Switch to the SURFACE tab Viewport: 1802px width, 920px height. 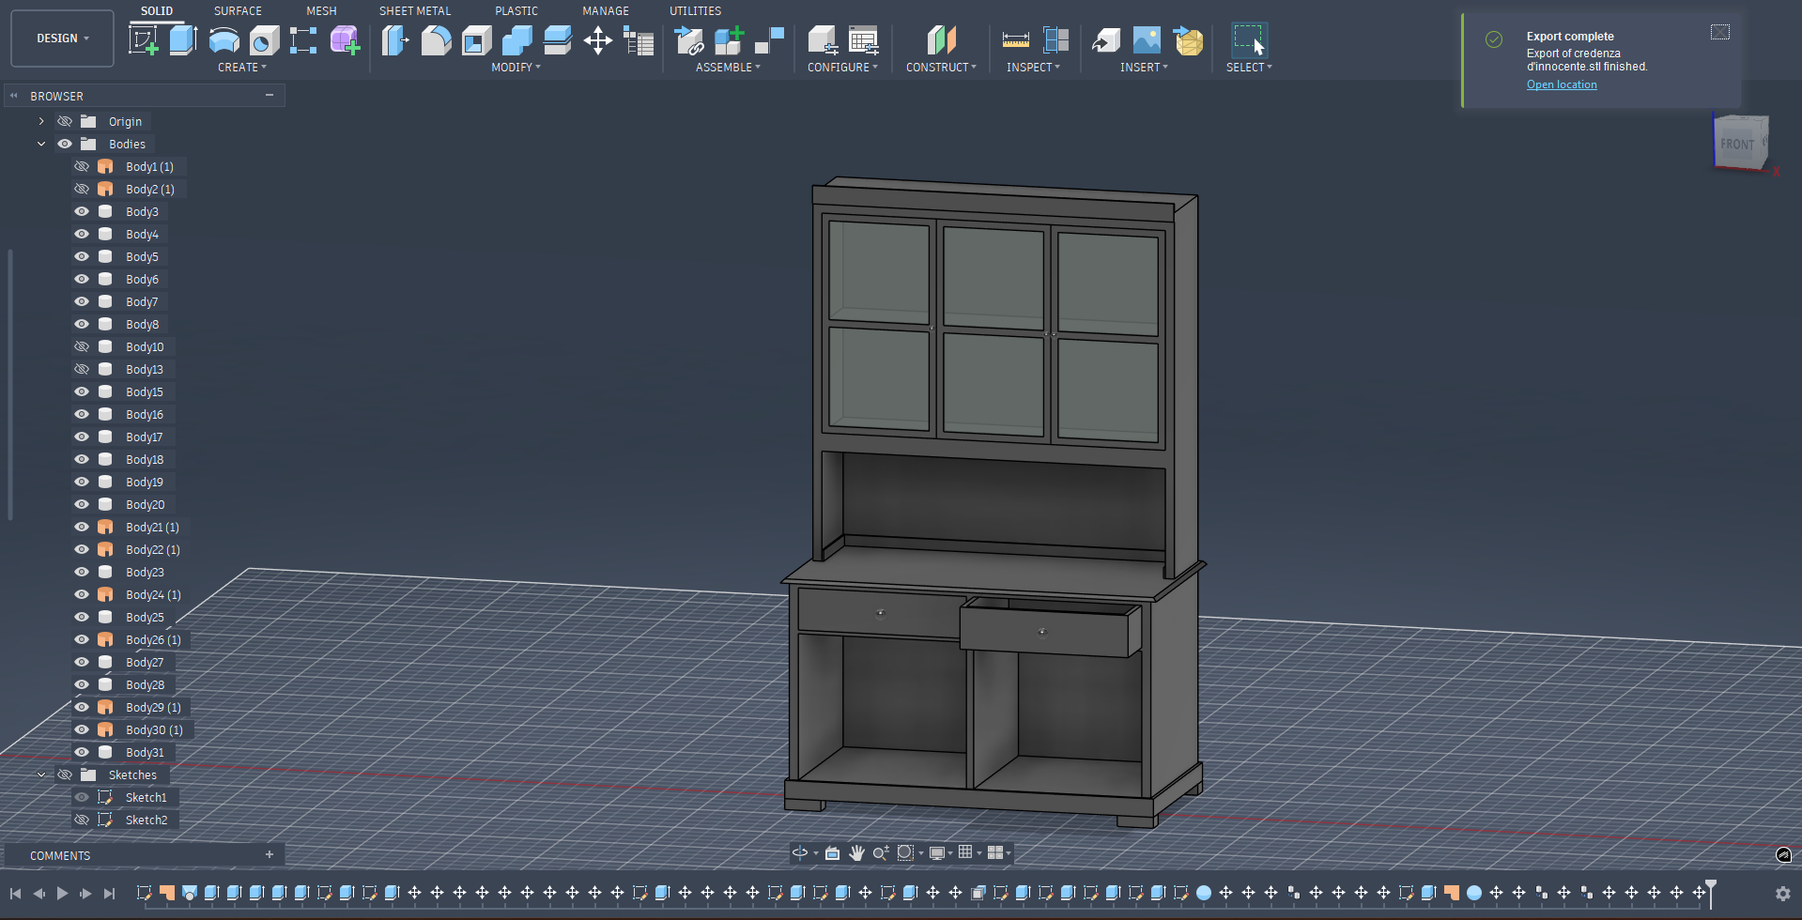238,11
